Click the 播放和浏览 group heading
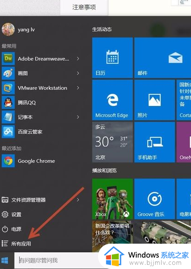This screenshot has width=191, height=269. (x=104, y=170)
